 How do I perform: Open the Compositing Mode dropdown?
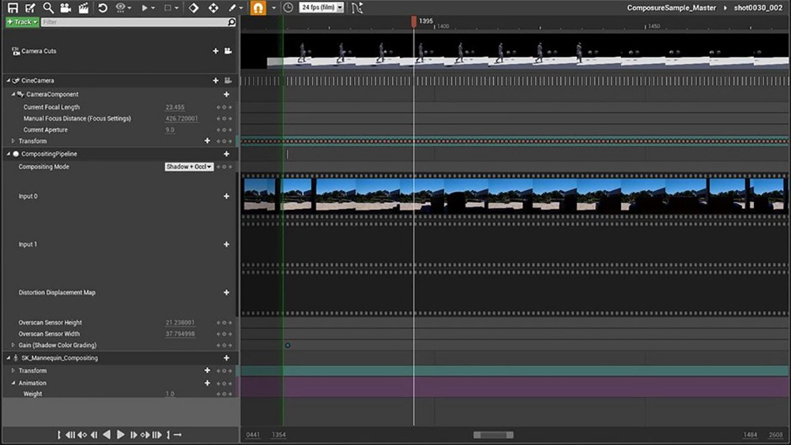point(189,167)
